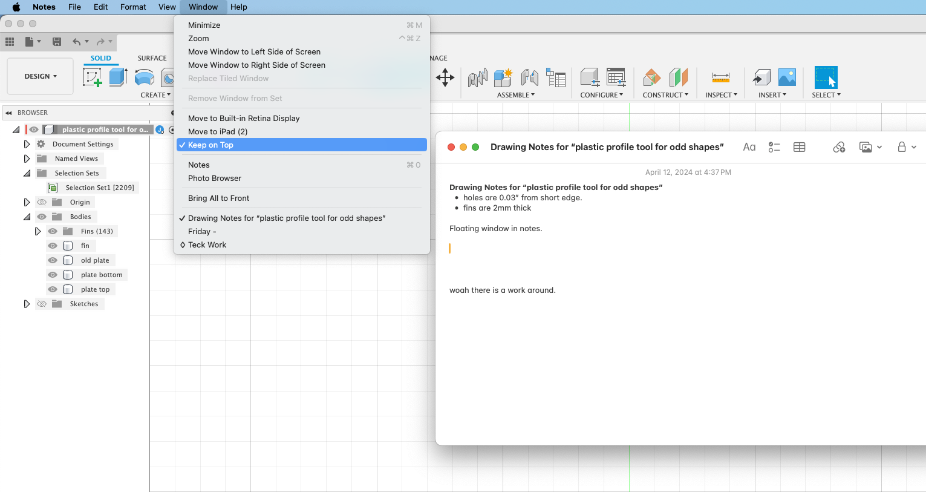This screenshot has height=492, width=926.
Task: Select 'Bring All to Front' menu item
Action: (302, 198)
